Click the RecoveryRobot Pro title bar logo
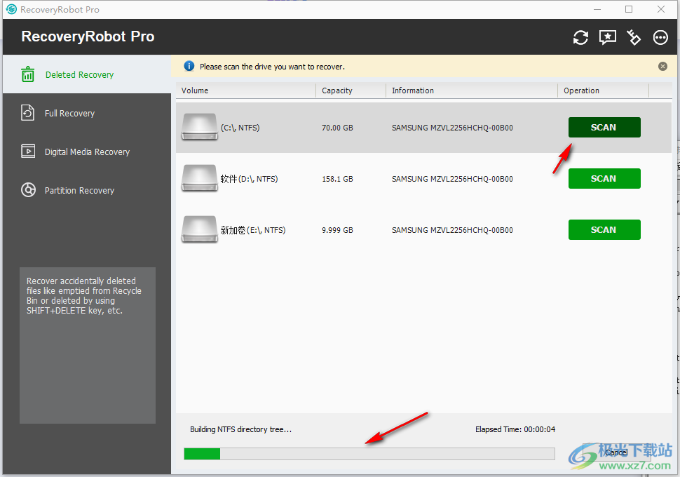Image resolution: width=680 pixels, height=477 pixels. 11,9
